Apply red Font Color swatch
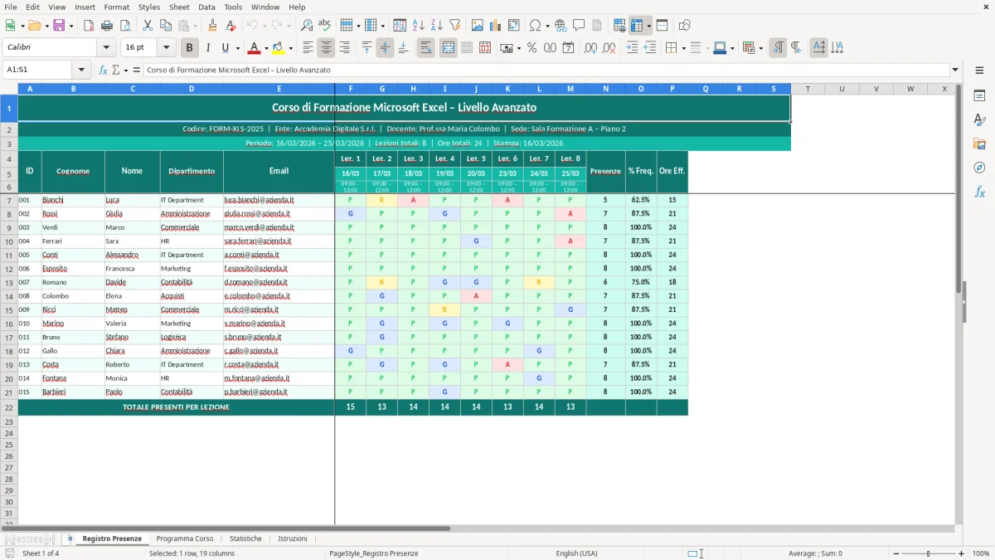Viewport: 995px width, 560px height. (x=254, y=48)
